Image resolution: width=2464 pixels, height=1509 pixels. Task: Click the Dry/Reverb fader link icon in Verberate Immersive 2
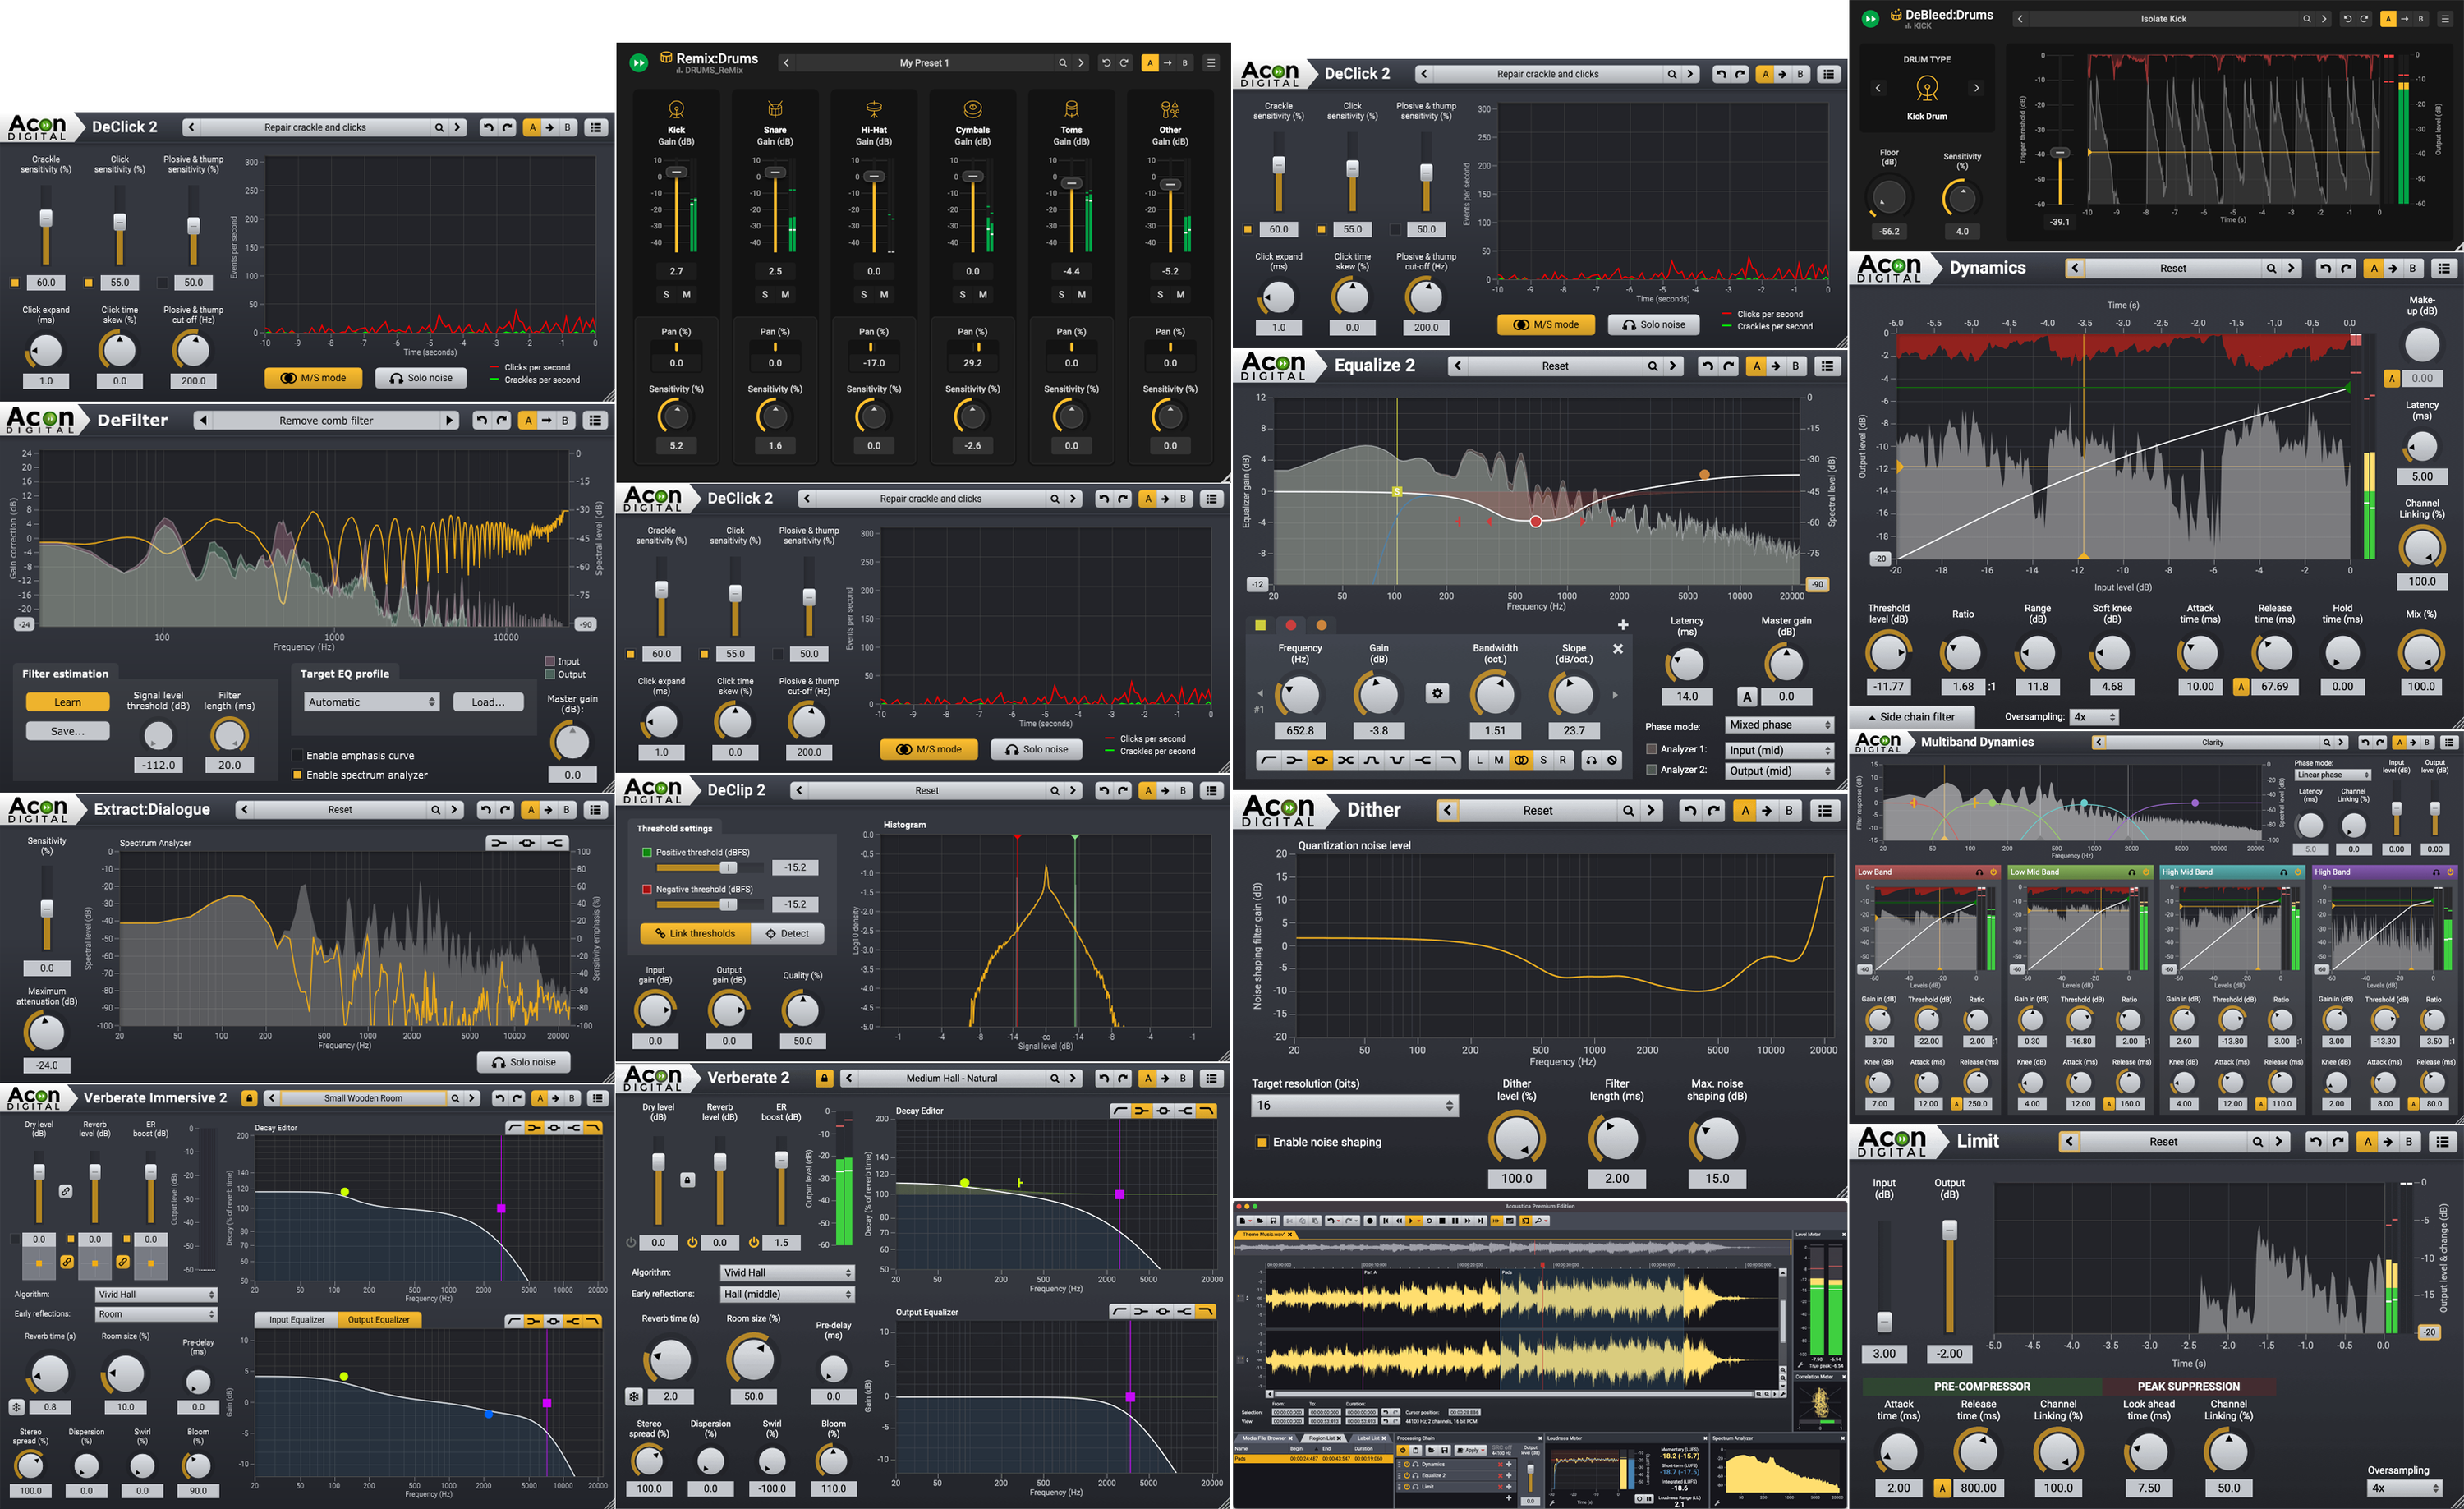coord(66,1191)
